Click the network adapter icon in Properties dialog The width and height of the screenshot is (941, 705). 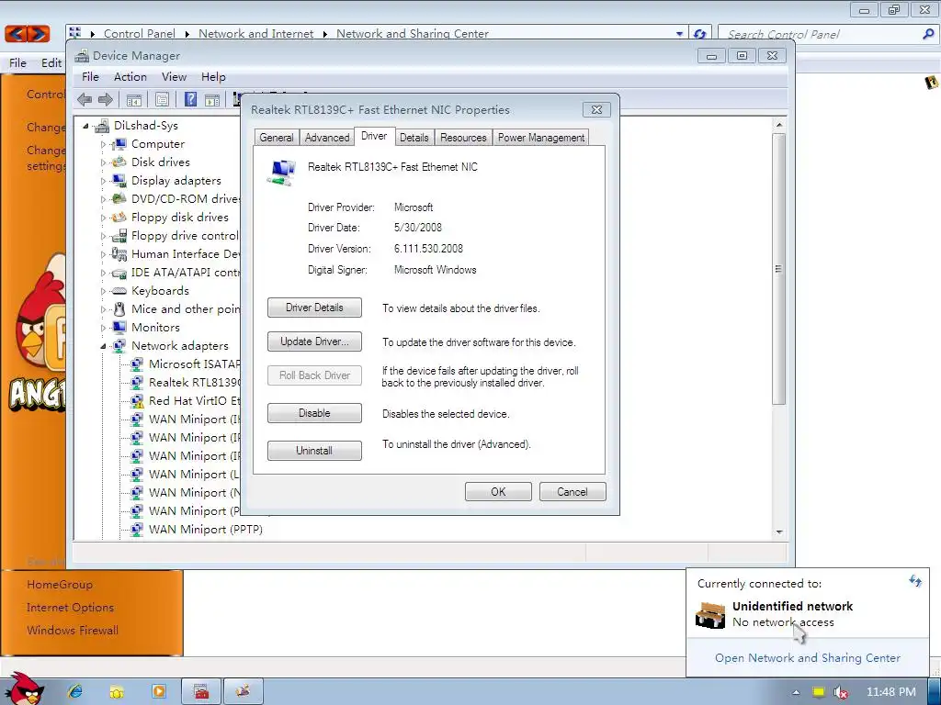[281, 173]
